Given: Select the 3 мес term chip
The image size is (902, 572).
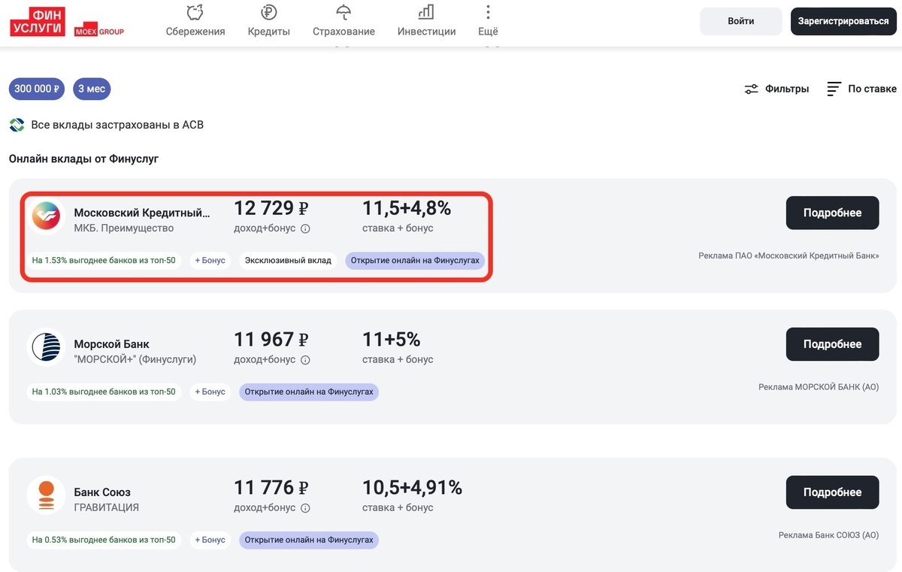Looking at the screenshot, I should coord(92,89).
